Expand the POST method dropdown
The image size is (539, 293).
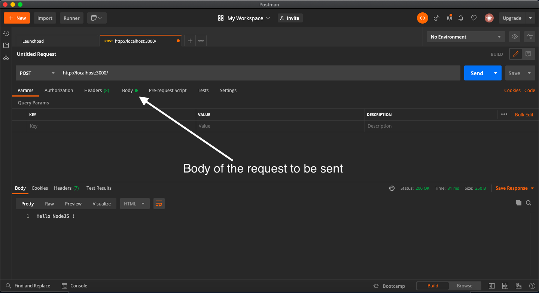click(x=37, y=73)
